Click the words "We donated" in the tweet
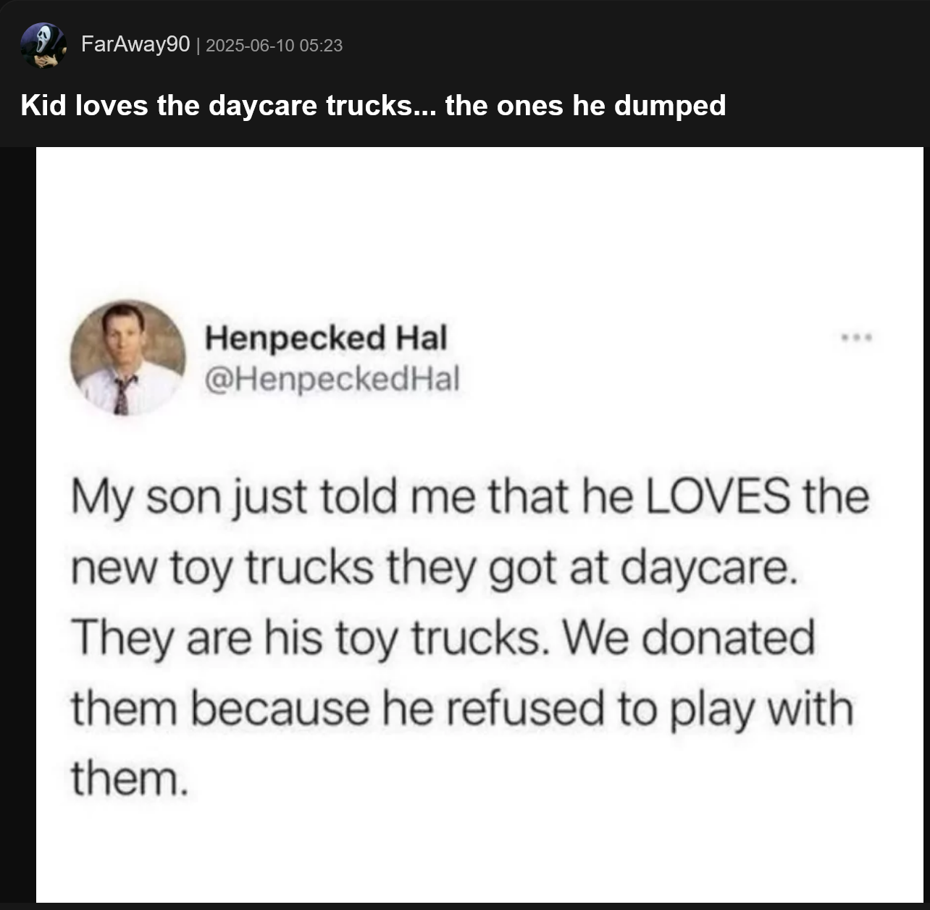 coord(688,638)
